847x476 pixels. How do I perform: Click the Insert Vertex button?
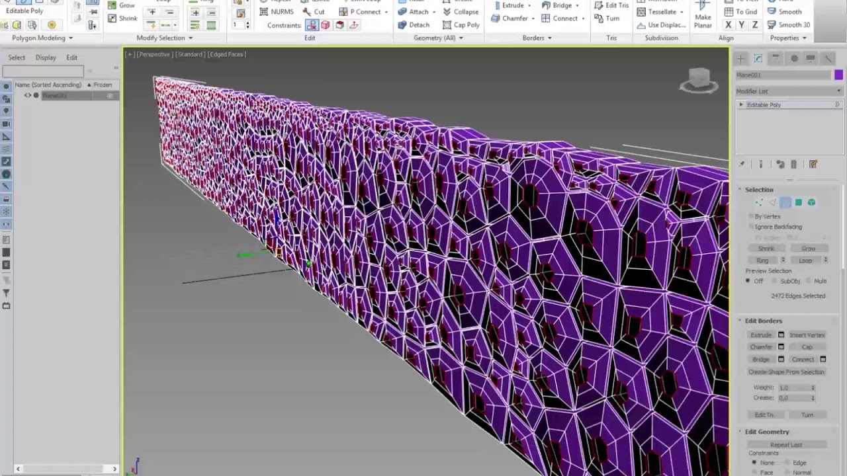tap(807, 335)
